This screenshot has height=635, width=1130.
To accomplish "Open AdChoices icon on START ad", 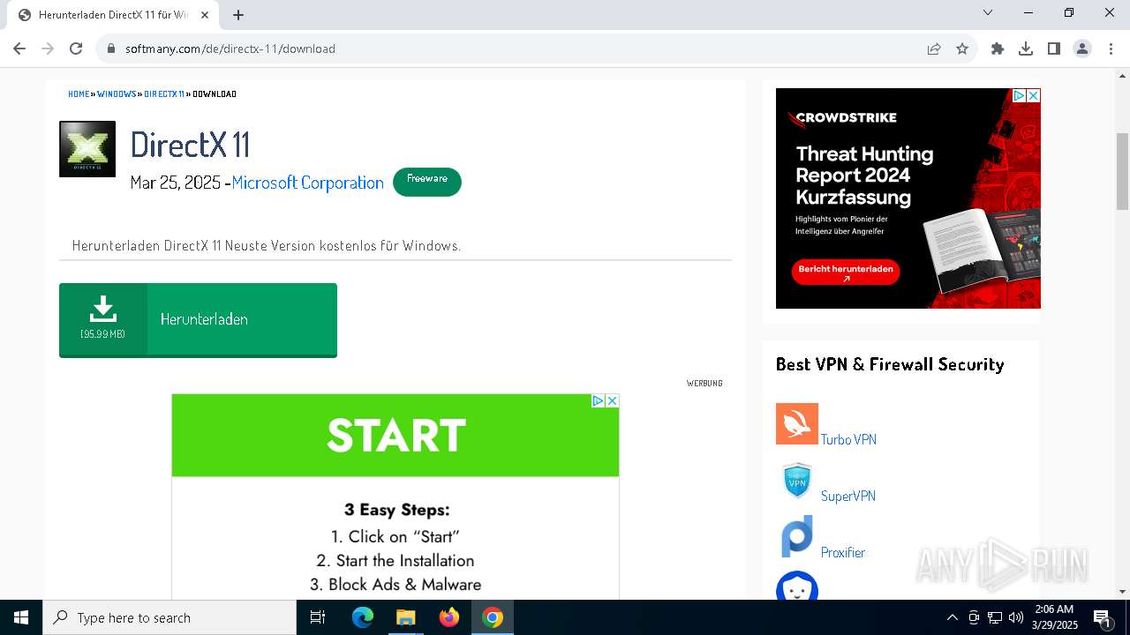I will (x=598, y=400).
